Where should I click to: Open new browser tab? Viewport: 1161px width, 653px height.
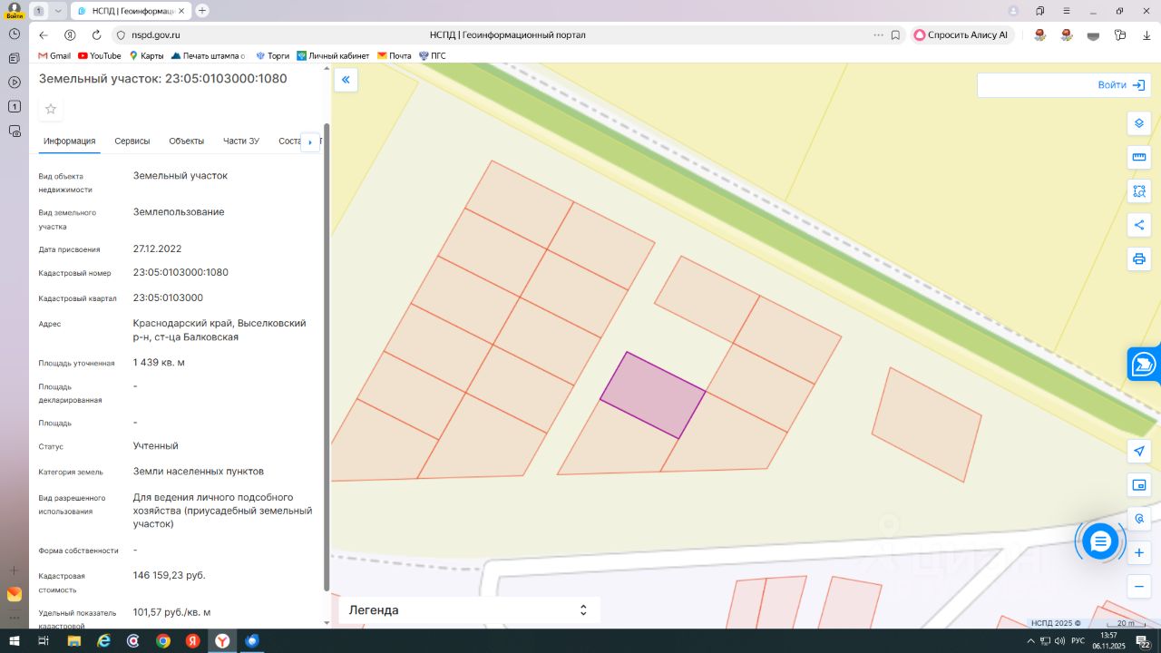coord(202,11)
